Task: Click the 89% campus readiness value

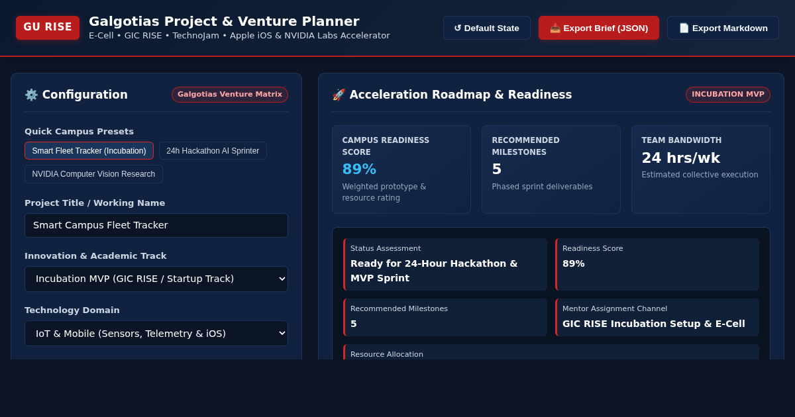Action: click(359, 169)
